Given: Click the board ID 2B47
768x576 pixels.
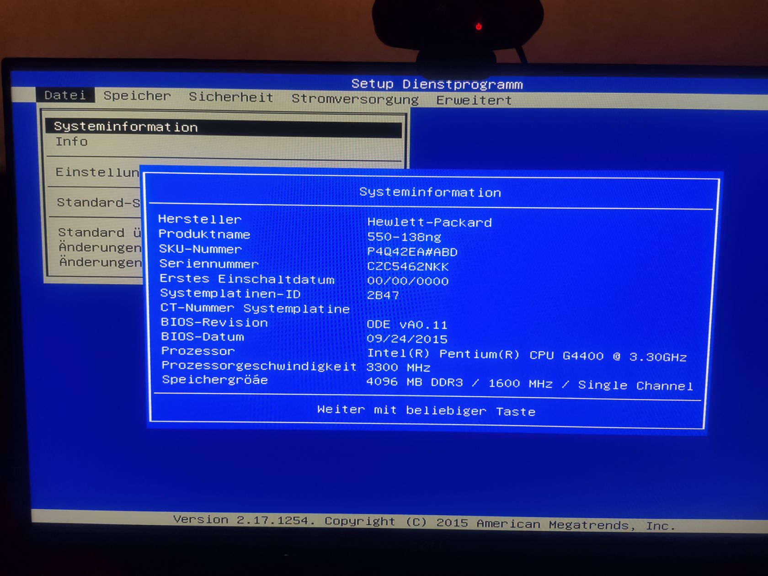Looking at the screenshot, I should (383, 295).
